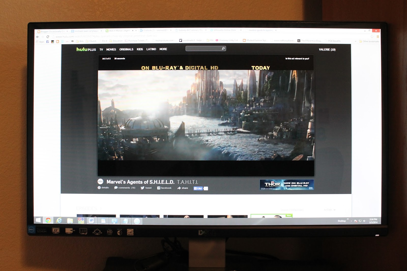The height and width of the screenshot is (271, 407).
Task: Click the search magnifier icon on Hulu
Action: click(x=223, y=48)
